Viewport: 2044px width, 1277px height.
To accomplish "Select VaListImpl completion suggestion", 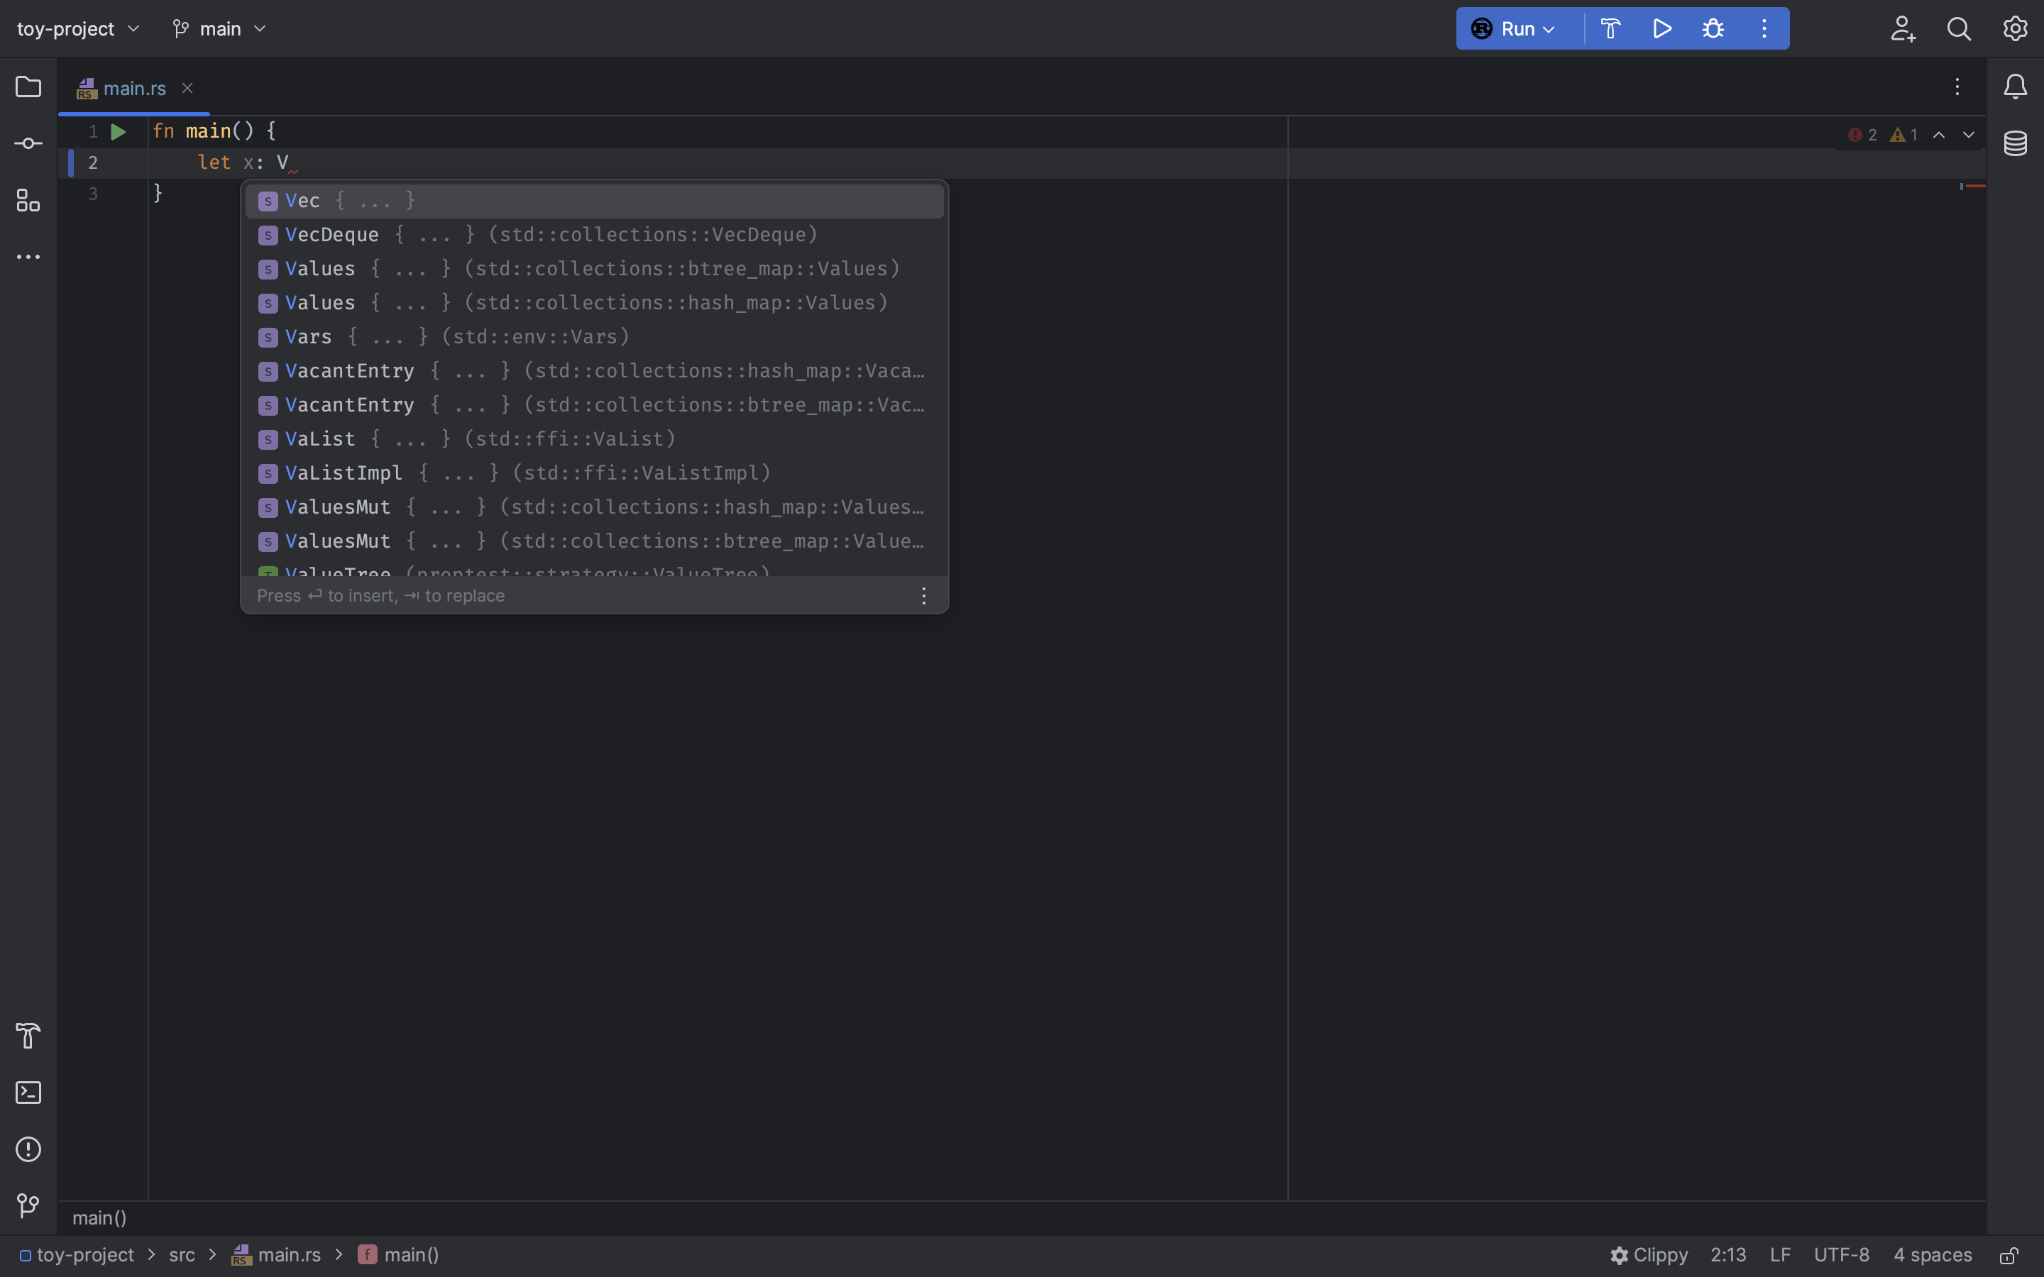I will 594,473.
